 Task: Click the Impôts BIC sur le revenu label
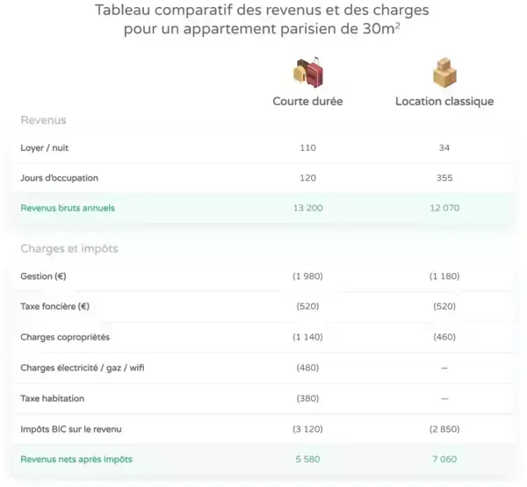[x=71, y=429]
